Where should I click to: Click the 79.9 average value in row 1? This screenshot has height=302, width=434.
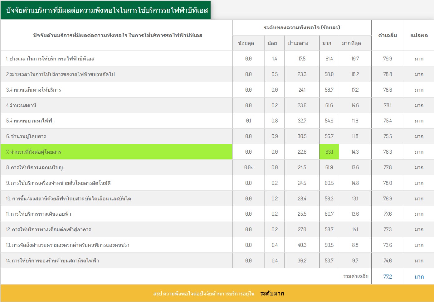(387, 59)
